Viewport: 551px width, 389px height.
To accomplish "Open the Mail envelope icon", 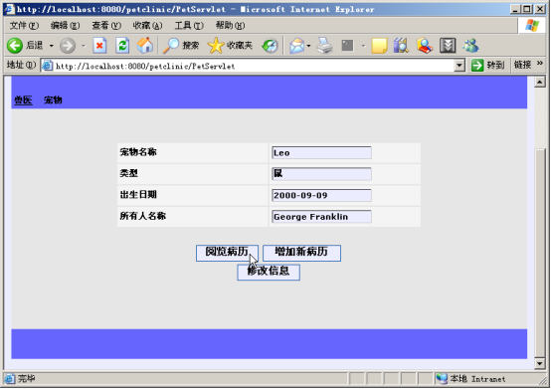I will click(297, 46).
